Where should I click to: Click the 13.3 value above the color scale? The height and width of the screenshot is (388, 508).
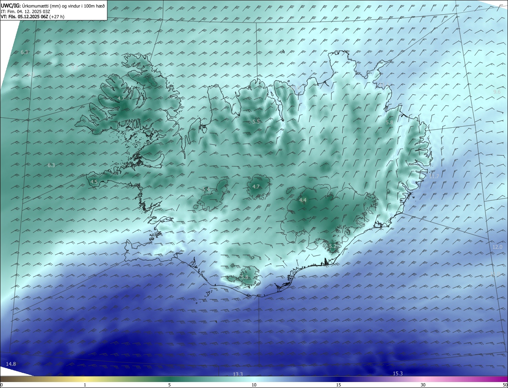(238, 374)
